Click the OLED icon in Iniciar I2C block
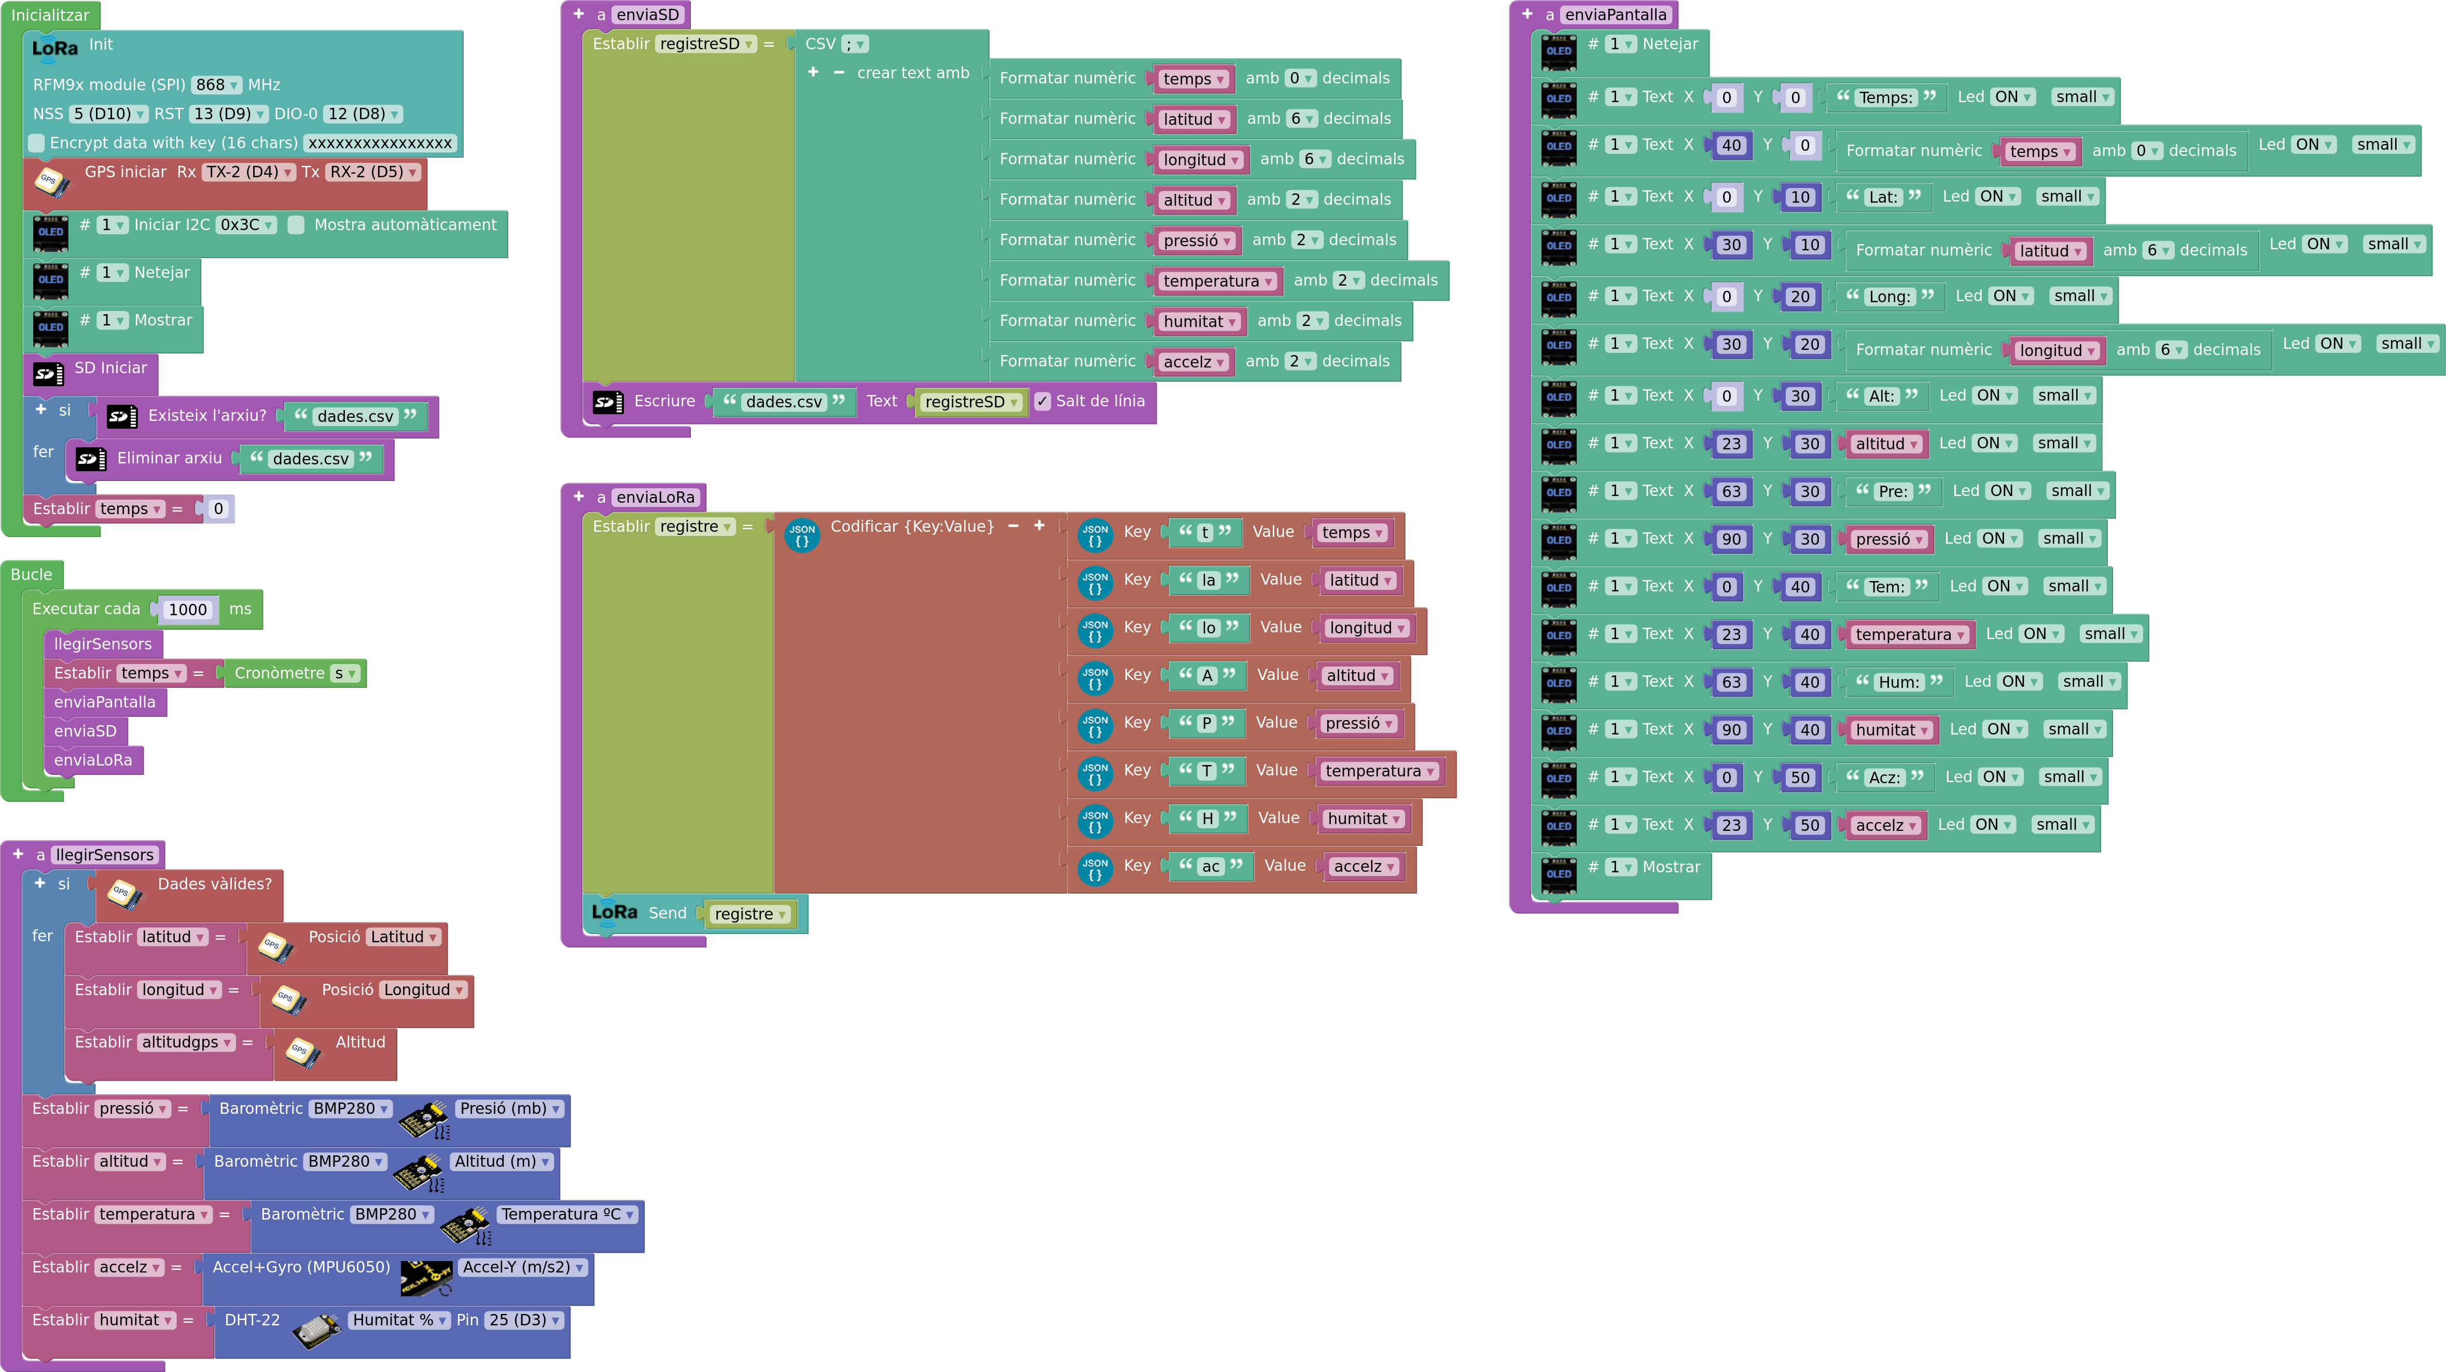The width and height of the screenshot is (2446, 1372). (51, 232)
